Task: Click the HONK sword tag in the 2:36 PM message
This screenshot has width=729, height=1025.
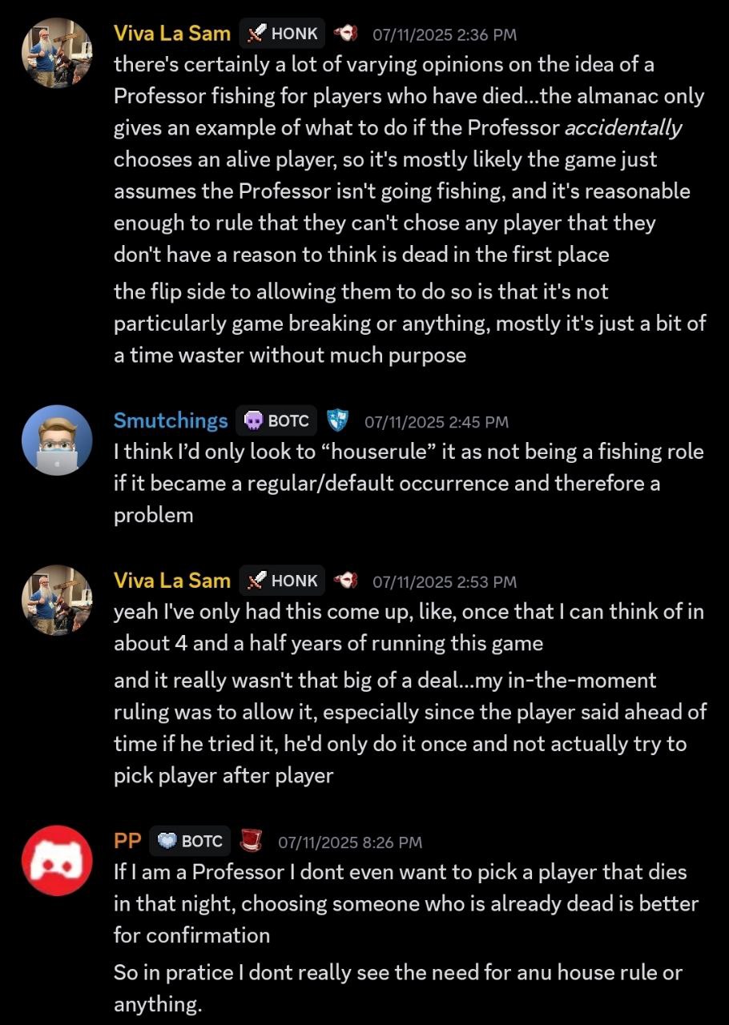Action: [282, 34]
